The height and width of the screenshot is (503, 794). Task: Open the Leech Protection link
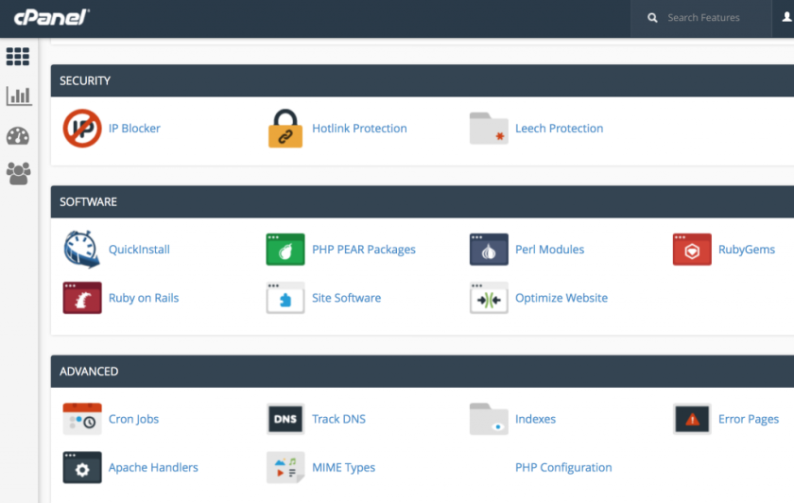pos(559,129)
